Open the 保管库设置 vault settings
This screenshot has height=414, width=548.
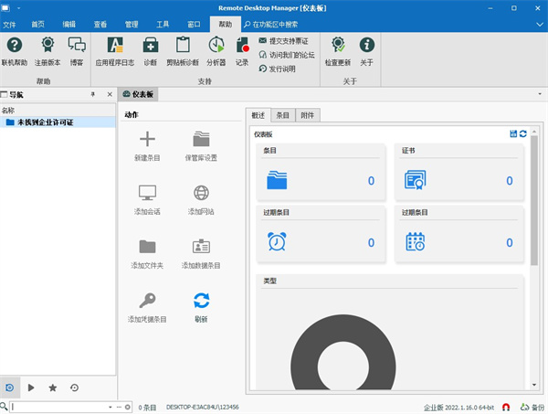tap(201, 139)
